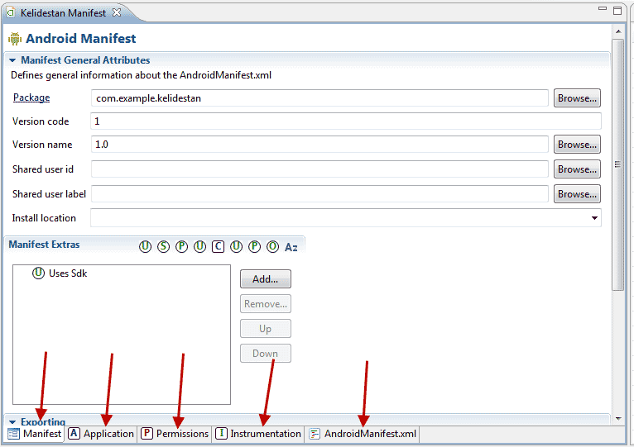Click the P icon next to the O icon
This screenshot has width=634, height=447.
pyautogui.click(x=254, y=246)
